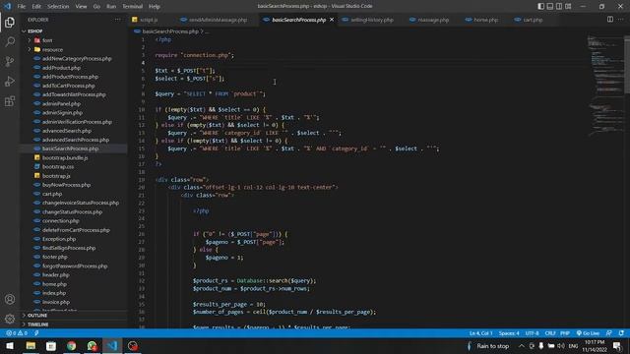This screenshot has width=630, height=354.
Task: Open Run and Debug view
Action: [10, 81]
